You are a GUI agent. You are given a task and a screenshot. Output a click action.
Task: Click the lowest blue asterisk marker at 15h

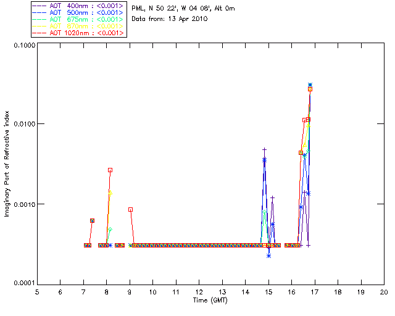click(269, 256)
